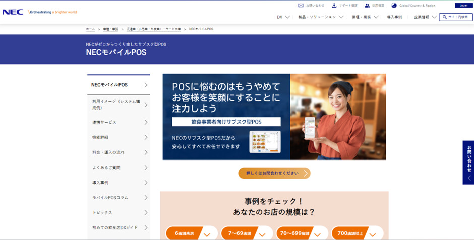Open 利用イメージ（システム構成例） sidebar item

tap(119, 105)
